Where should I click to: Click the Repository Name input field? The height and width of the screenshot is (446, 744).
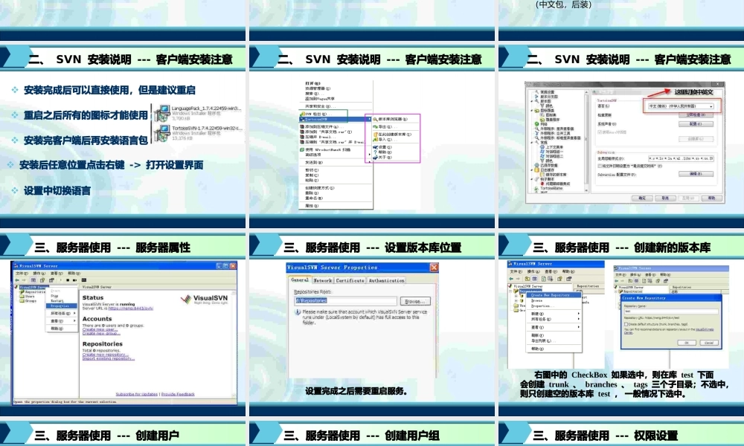pyautogui.click(x=671, y=311)
